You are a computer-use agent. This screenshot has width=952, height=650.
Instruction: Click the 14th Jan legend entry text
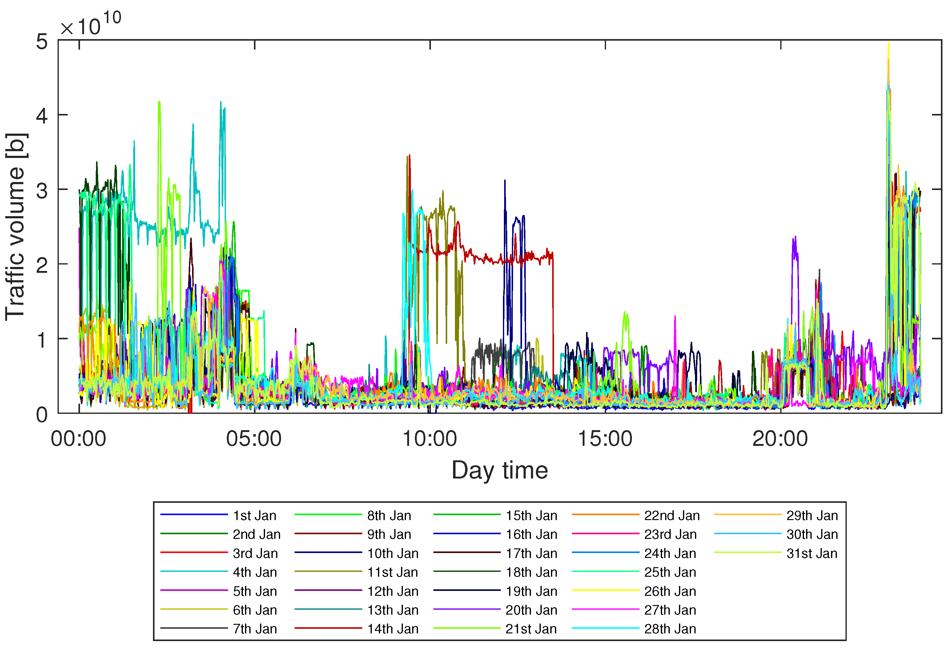coord(392,629)
